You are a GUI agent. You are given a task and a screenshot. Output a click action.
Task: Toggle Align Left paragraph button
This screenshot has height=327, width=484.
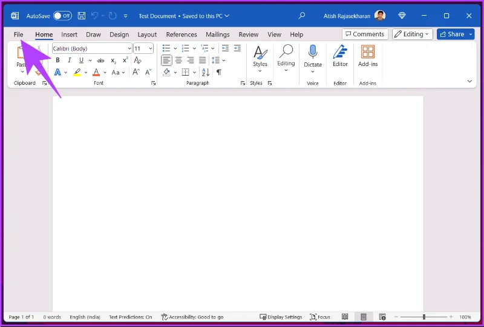tap(167, 61)
